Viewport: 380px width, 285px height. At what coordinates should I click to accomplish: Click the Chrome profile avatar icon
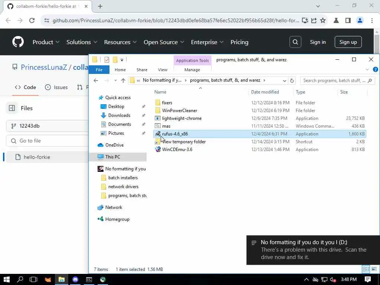(x=360, y=20)
